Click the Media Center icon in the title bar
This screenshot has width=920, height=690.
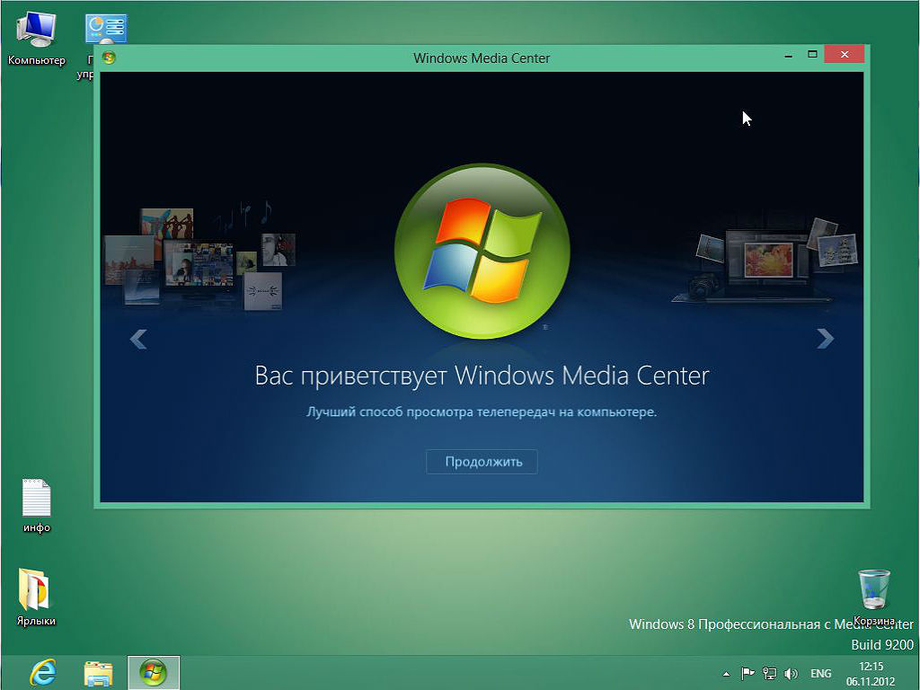109,57
